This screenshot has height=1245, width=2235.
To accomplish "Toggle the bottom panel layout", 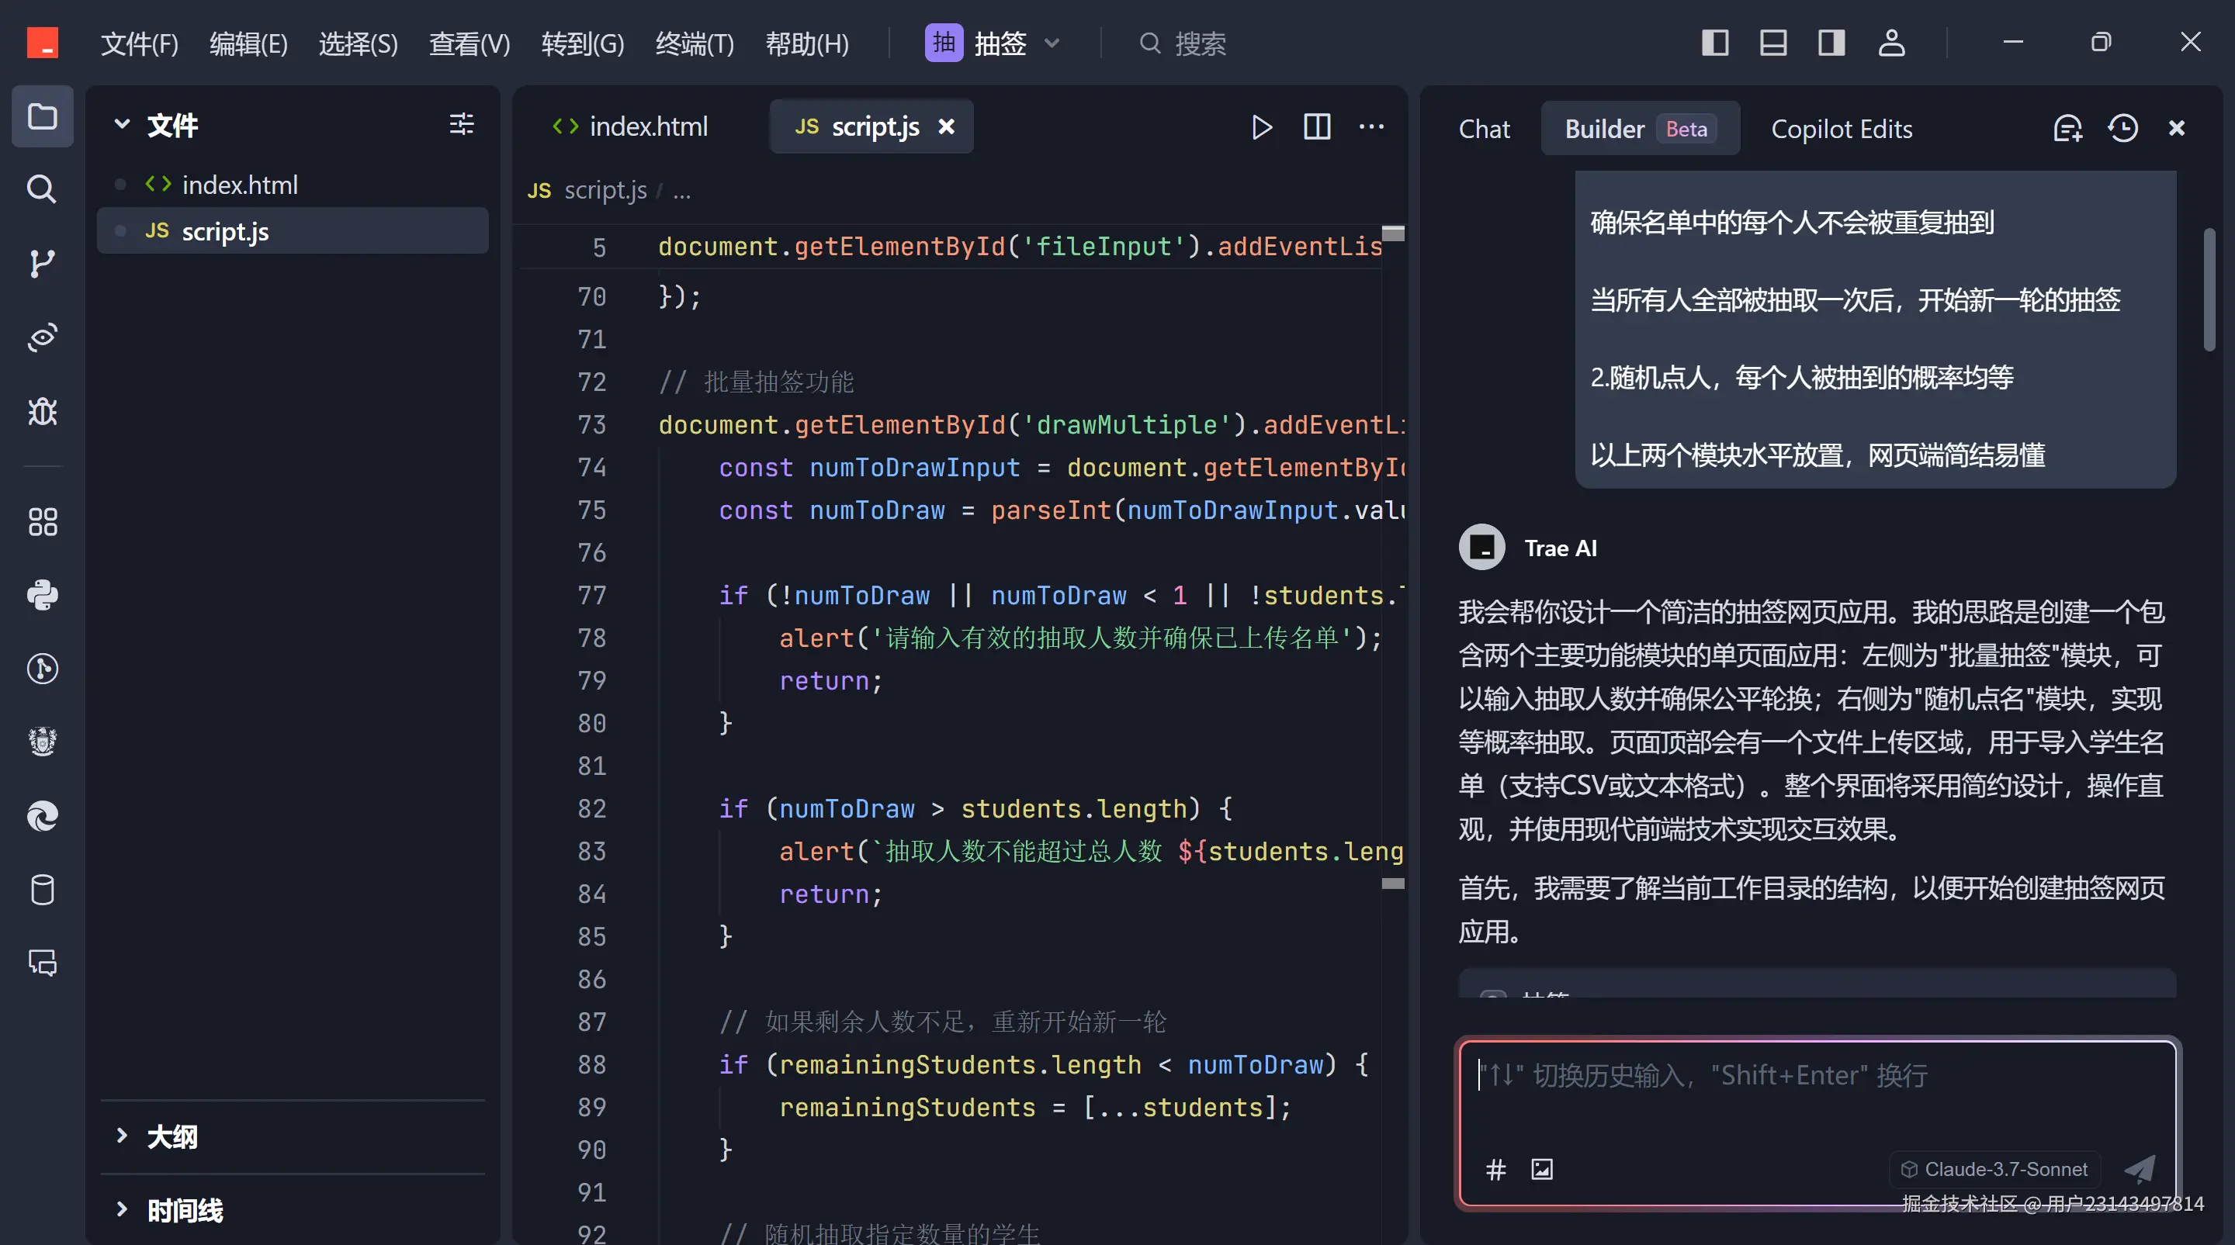I will (x=1772, y=43).
